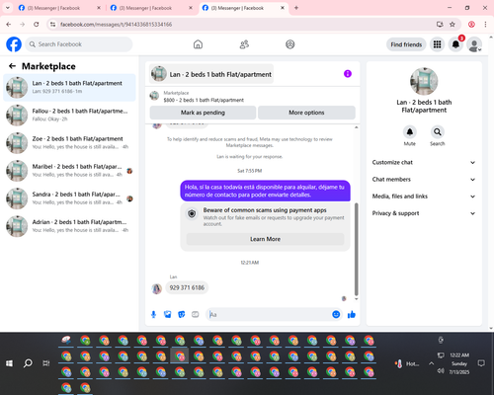Open the Windows Start button
494x395 pixels.
pos(9,363)
